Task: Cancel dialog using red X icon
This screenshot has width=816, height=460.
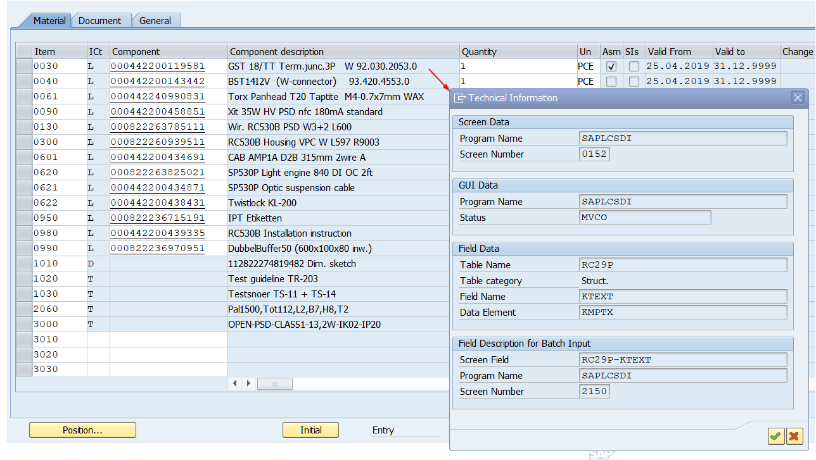Action: [794, 436]
